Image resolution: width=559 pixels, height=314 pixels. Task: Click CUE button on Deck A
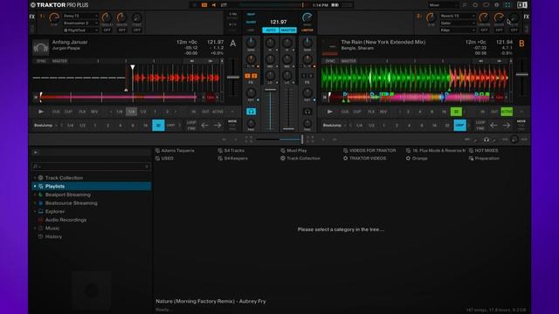[56, 112]
